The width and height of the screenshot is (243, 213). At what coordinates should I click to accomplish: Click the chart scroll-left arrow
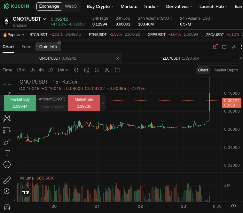click(x=15, y=200)
